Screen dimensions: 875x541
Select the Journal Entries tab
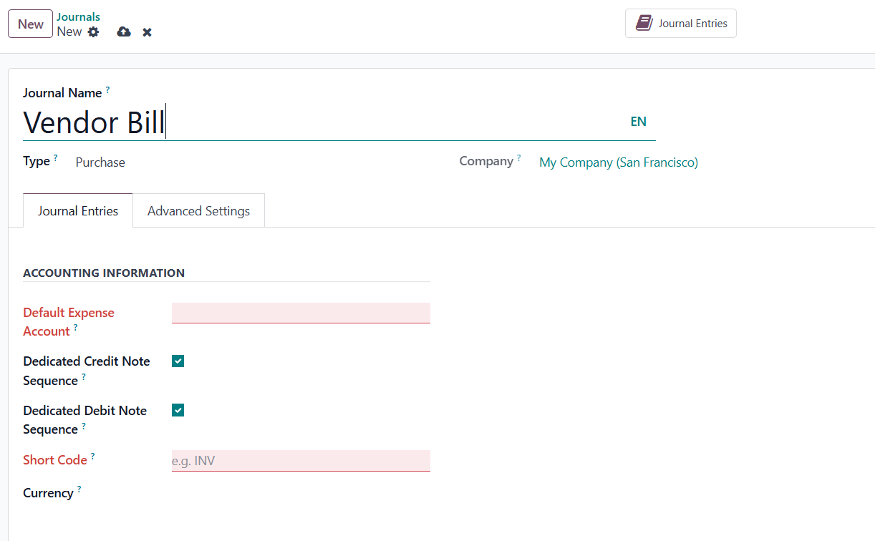point(78,211)
